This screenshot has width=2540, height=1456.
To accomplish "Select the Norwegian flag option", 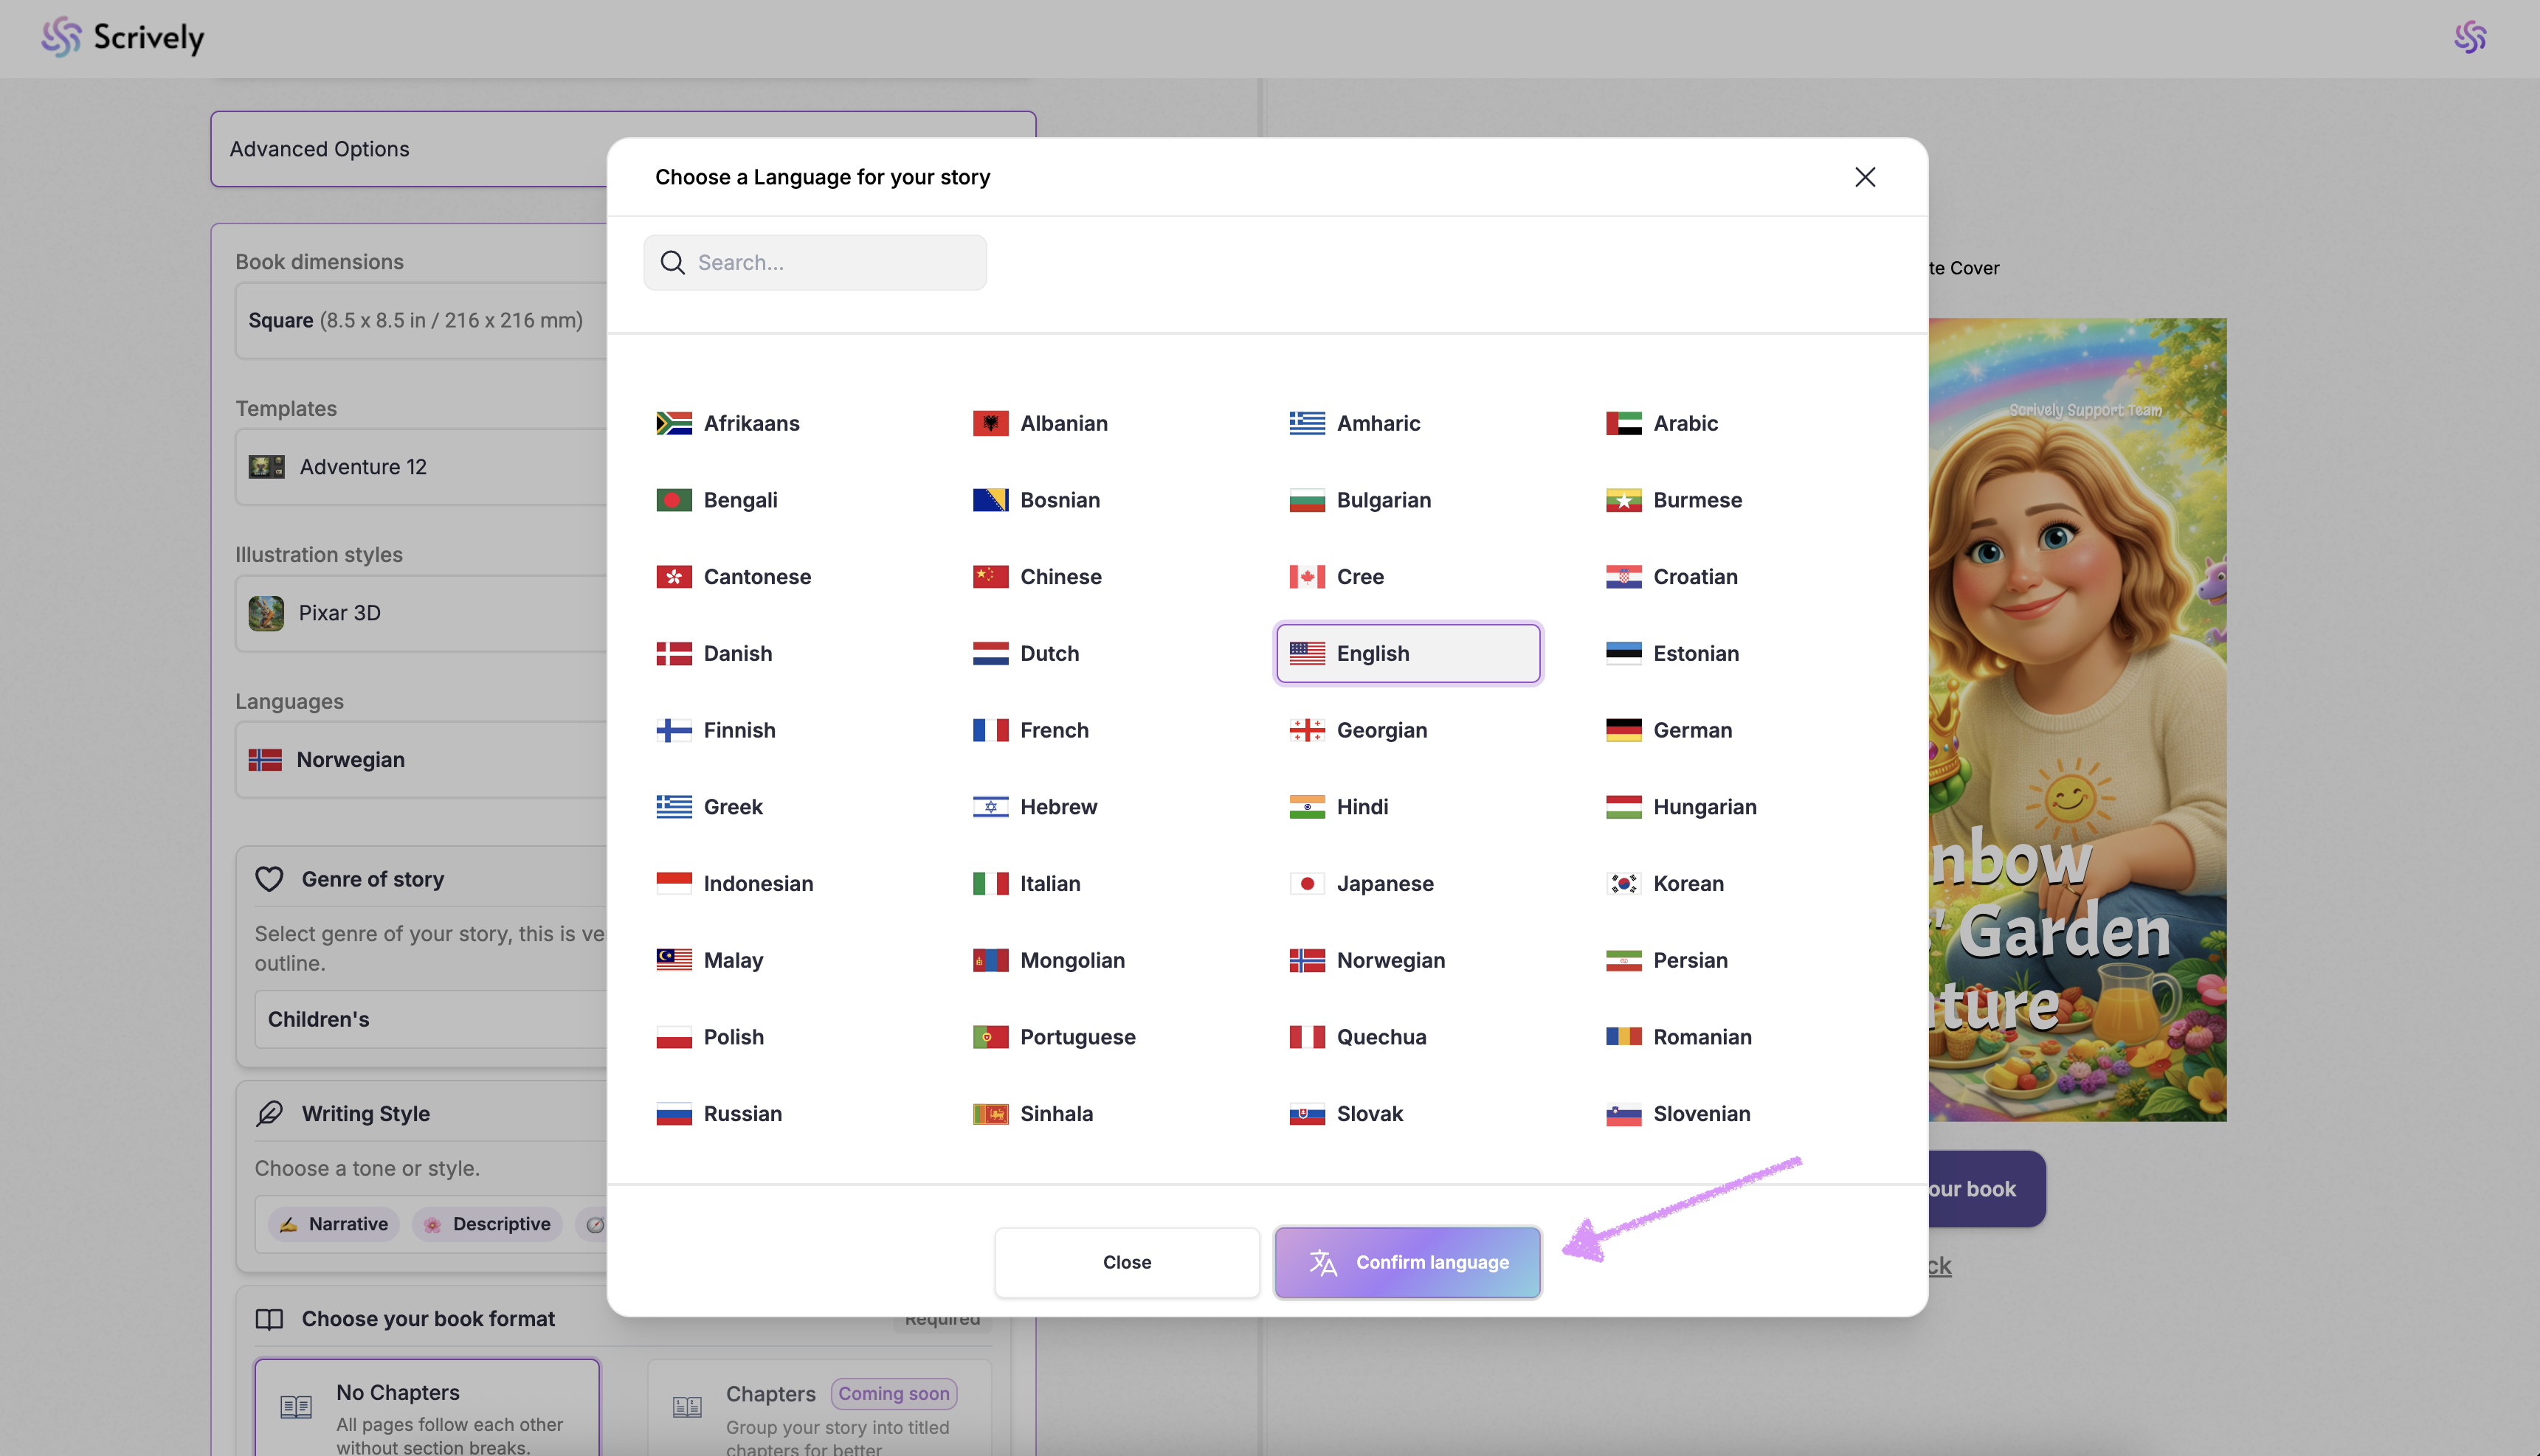I will (x=1306, y=960).
